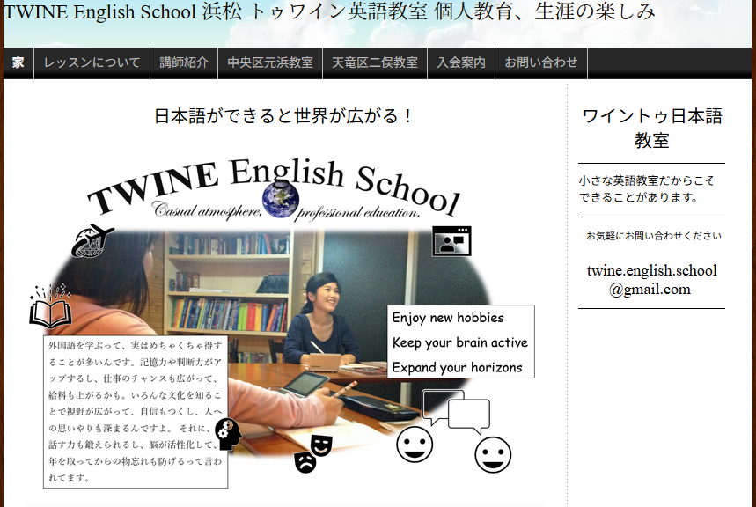Image resolution: width=756 pixels, height=507 pixels.
Task: Click the Earth globe in the logo
Action: [281, 200]
